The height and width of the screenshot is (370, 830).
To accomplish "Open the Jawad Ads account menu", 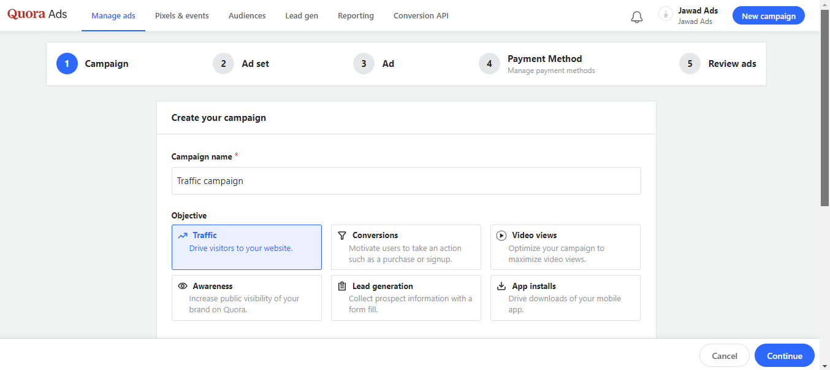I will [x=697, y=16].
